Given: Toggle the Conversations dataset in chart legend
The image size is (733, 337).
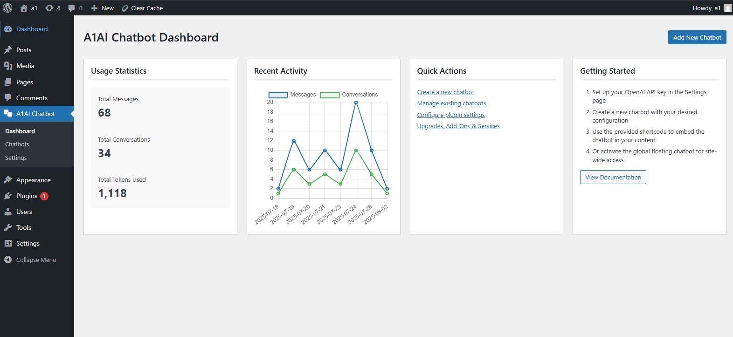Looking at the screenshot, I should pos(349,95).
